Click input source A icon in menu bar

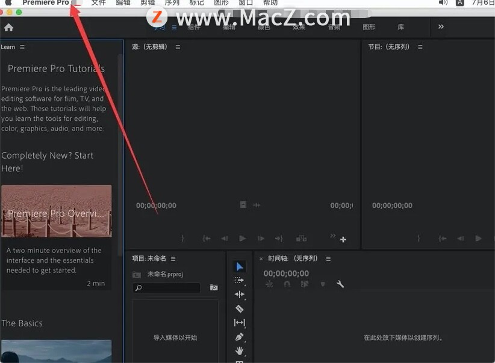tap(459, 3)
